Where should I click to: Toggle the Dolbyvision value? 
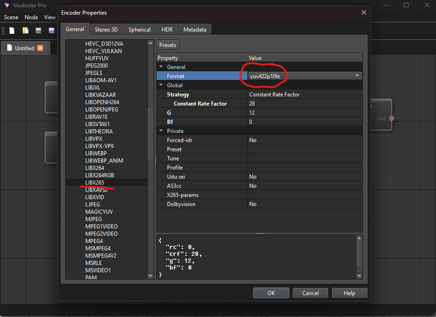point(305,204)
